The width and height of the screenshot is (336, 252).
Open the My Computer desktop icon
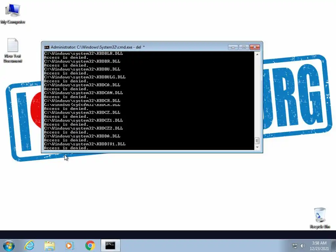coord(13,13)
